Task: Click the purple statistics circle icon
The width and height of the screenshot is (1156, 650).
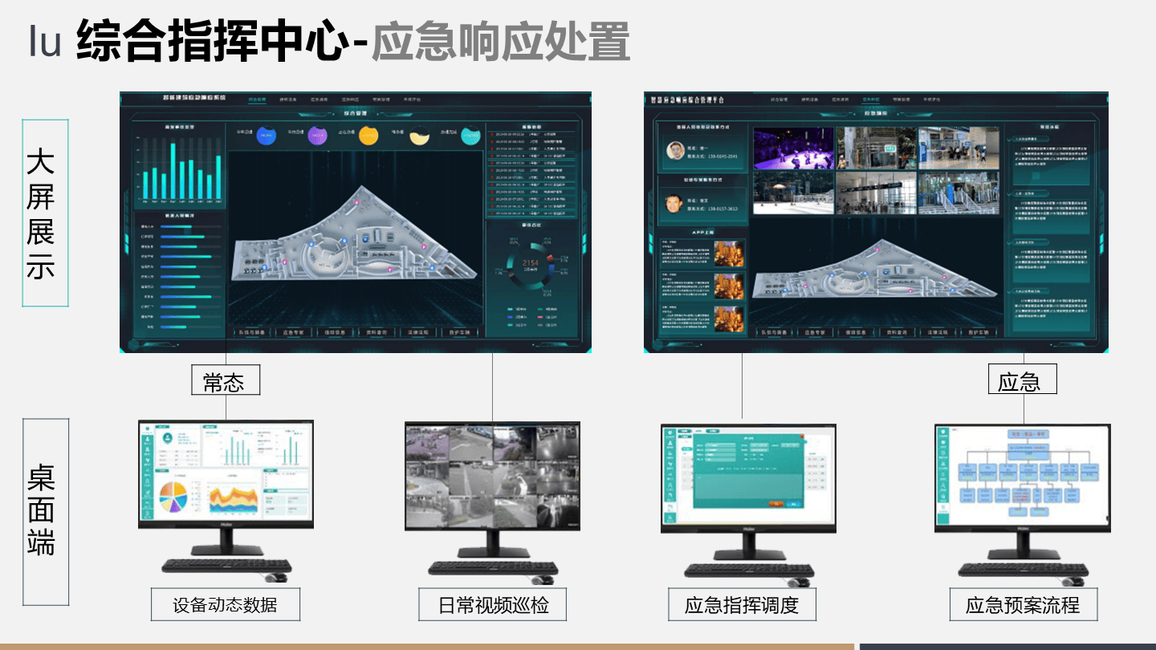Action: 318,136
